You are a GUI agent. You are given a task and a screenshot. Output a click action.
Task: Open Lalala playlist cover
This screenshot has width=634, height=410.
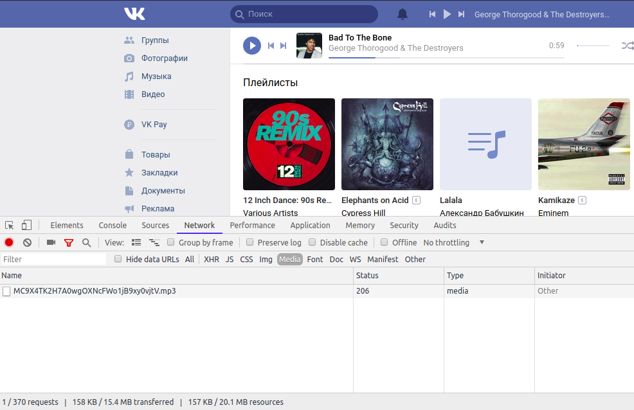coord(485,144)
